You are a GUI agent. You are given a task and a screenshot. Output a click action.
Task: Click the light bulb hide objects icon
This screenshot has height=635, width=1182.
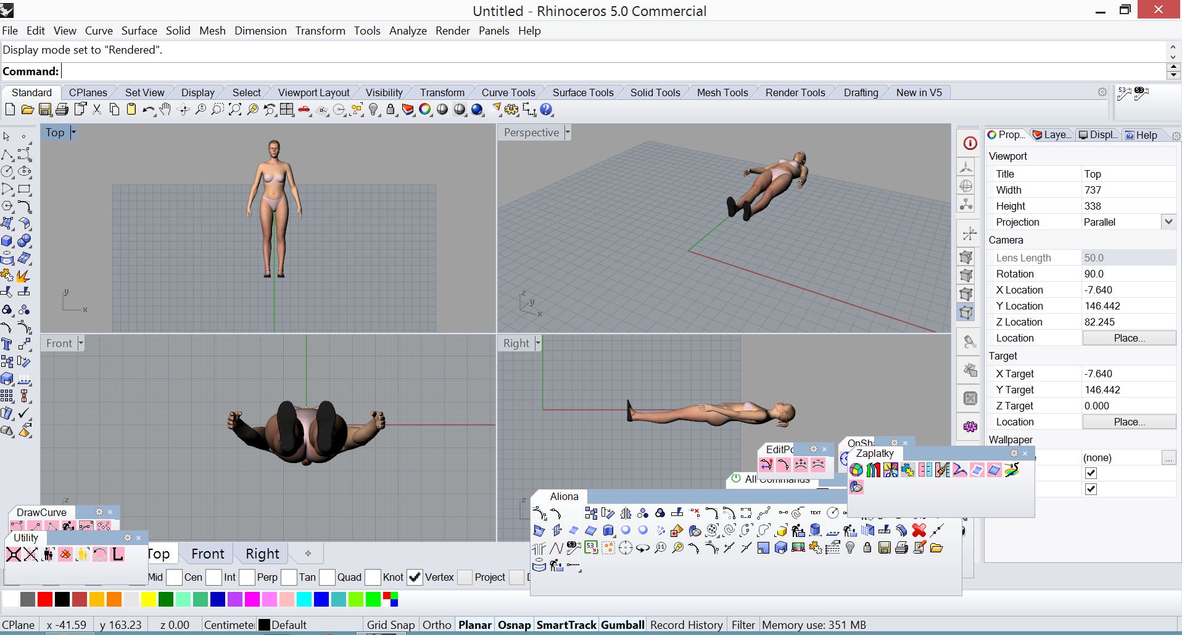pyautogui.click(x=373, y=110)
